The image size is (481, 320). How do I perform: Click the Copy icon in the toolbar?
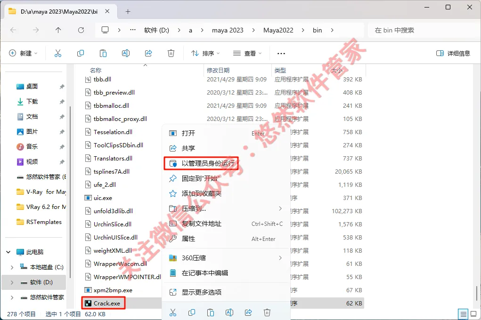(x=81, y=53)
